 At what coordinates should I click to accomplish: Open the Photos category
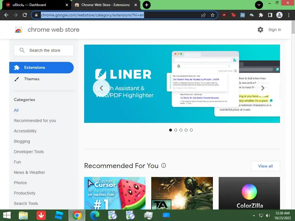tap(20, 183)
